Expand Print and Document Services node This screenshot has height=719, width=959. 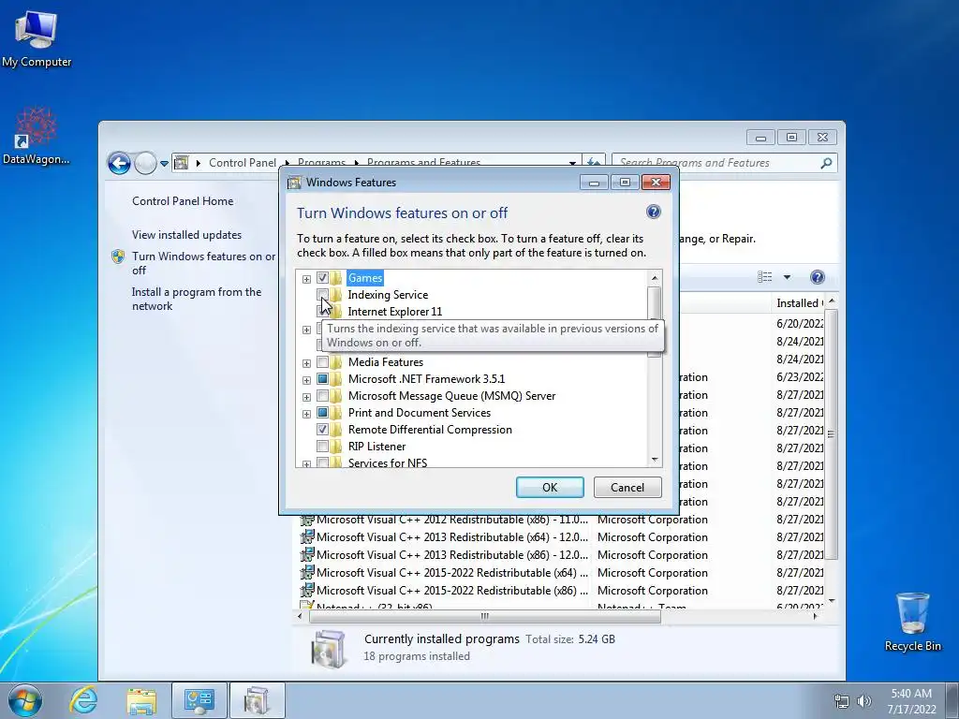(x=306, y=414)
